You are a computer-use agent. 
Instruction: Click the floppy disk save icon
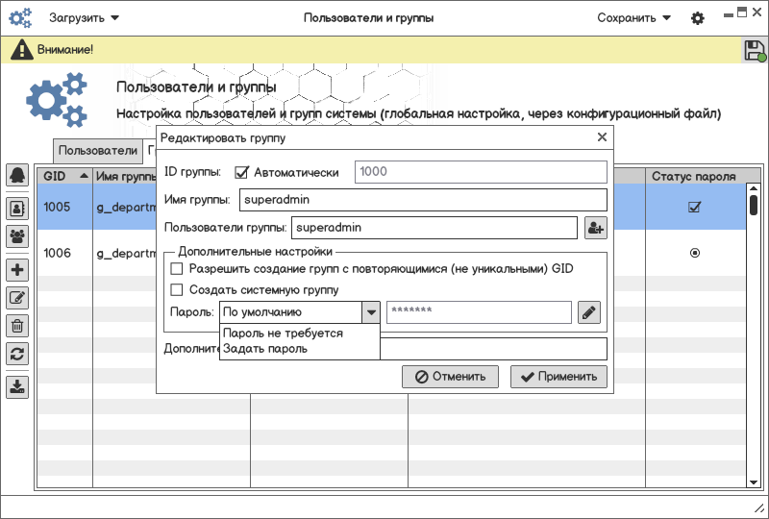click(755, 50)
